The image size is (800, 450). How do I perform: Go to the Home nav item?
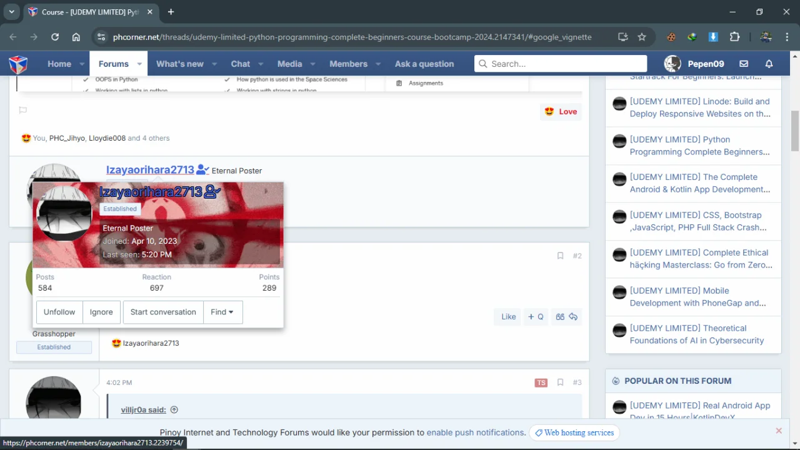(x=59, y=64)
